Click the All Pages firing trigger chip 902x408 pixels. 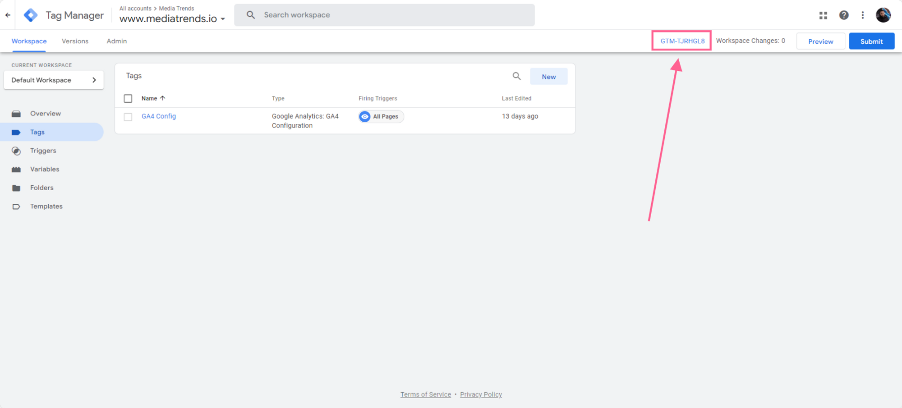pyautogui.click(x=381, y=116)
